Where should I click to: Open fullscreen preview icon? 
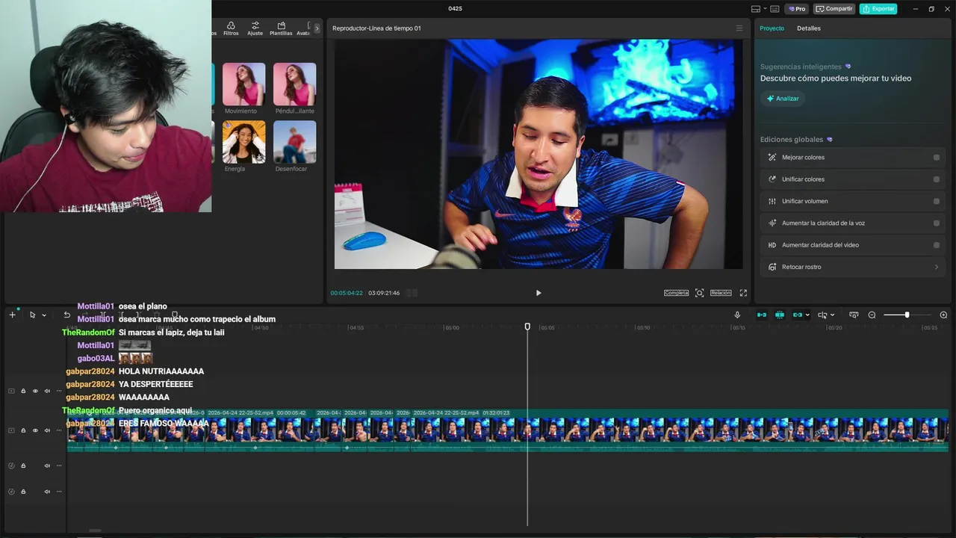tap(743, 293)
